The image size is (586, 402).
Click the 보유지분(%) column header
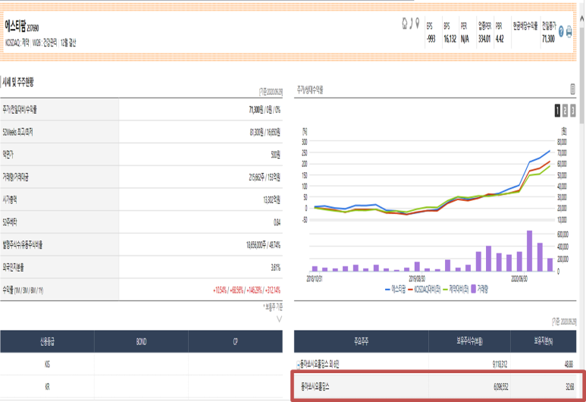[544, 341]
